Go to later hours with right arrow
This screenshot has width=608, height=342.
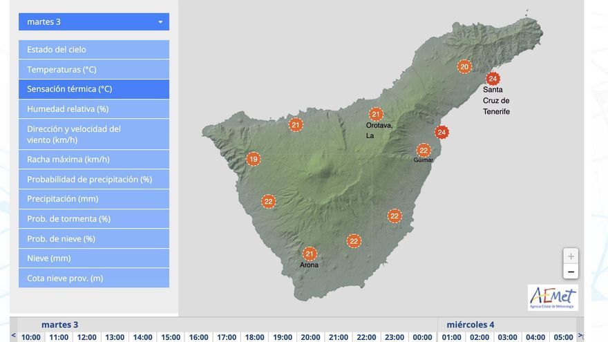(580, 335)
